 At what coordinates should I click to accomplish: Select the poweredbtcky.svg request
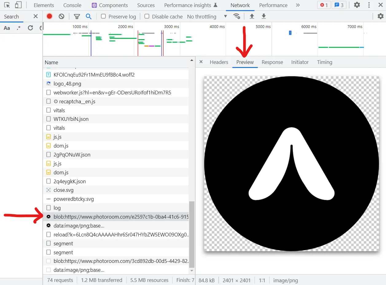(116, 199)
